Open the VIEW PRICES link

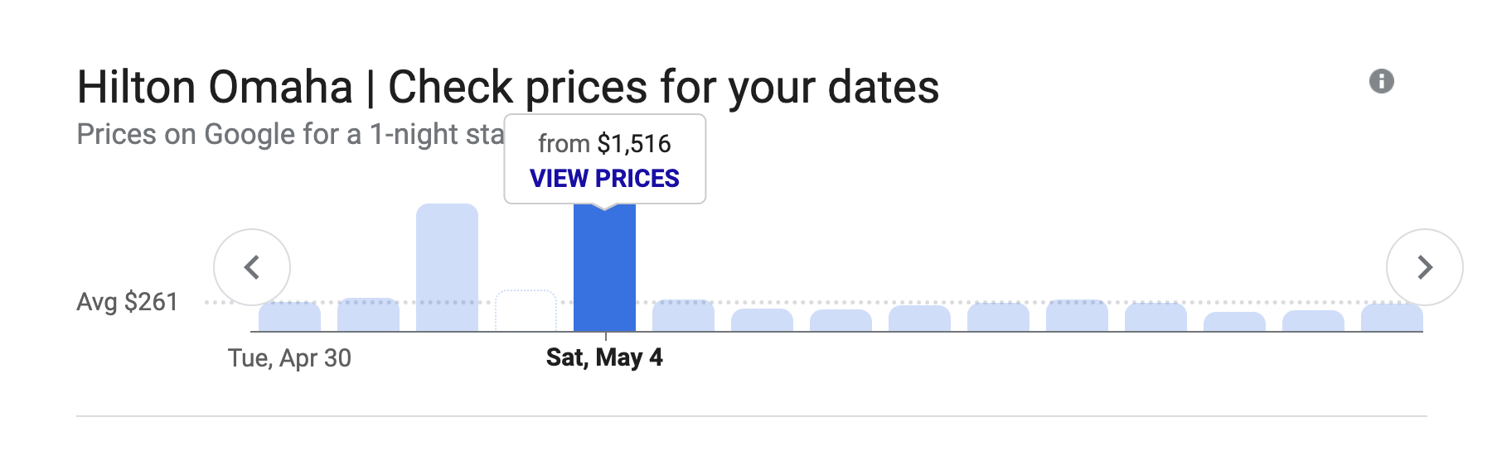click(604, 179)
